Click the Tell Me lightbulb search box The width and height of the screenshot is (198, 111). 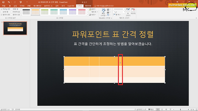(104, 6)
